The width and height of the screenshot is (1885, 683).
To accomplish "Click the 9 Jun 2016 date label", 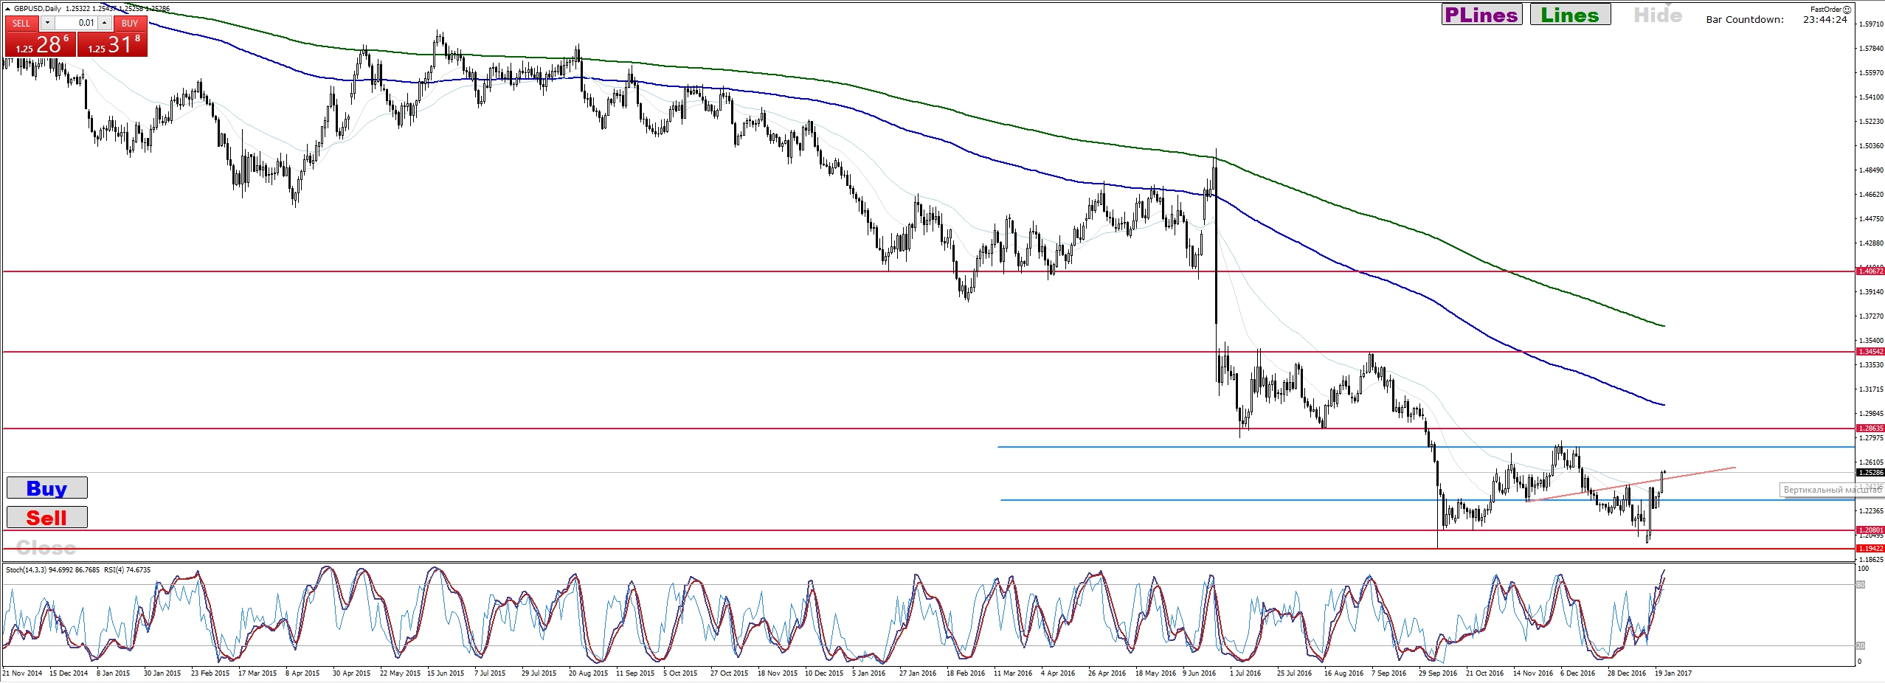I will [1199, 673].
